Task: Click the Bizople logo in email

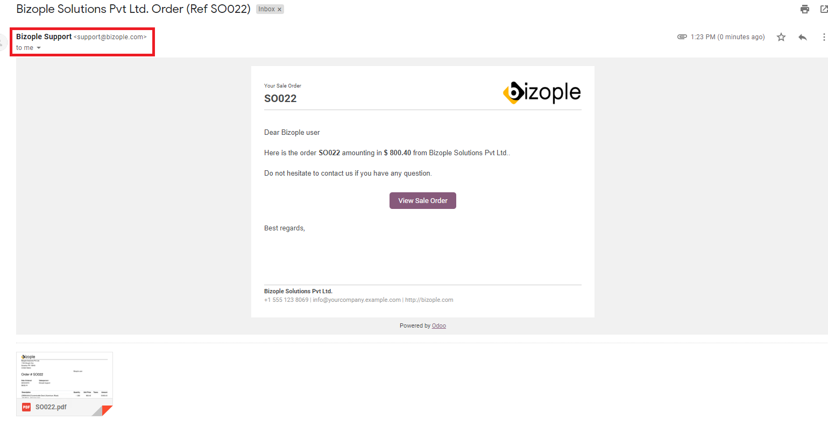Action: pos(542,92)
